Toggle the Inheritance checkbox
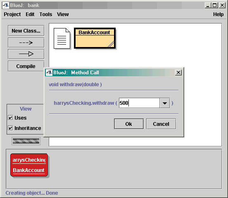This screenshot has height=198, width=228. pos(10,128)
